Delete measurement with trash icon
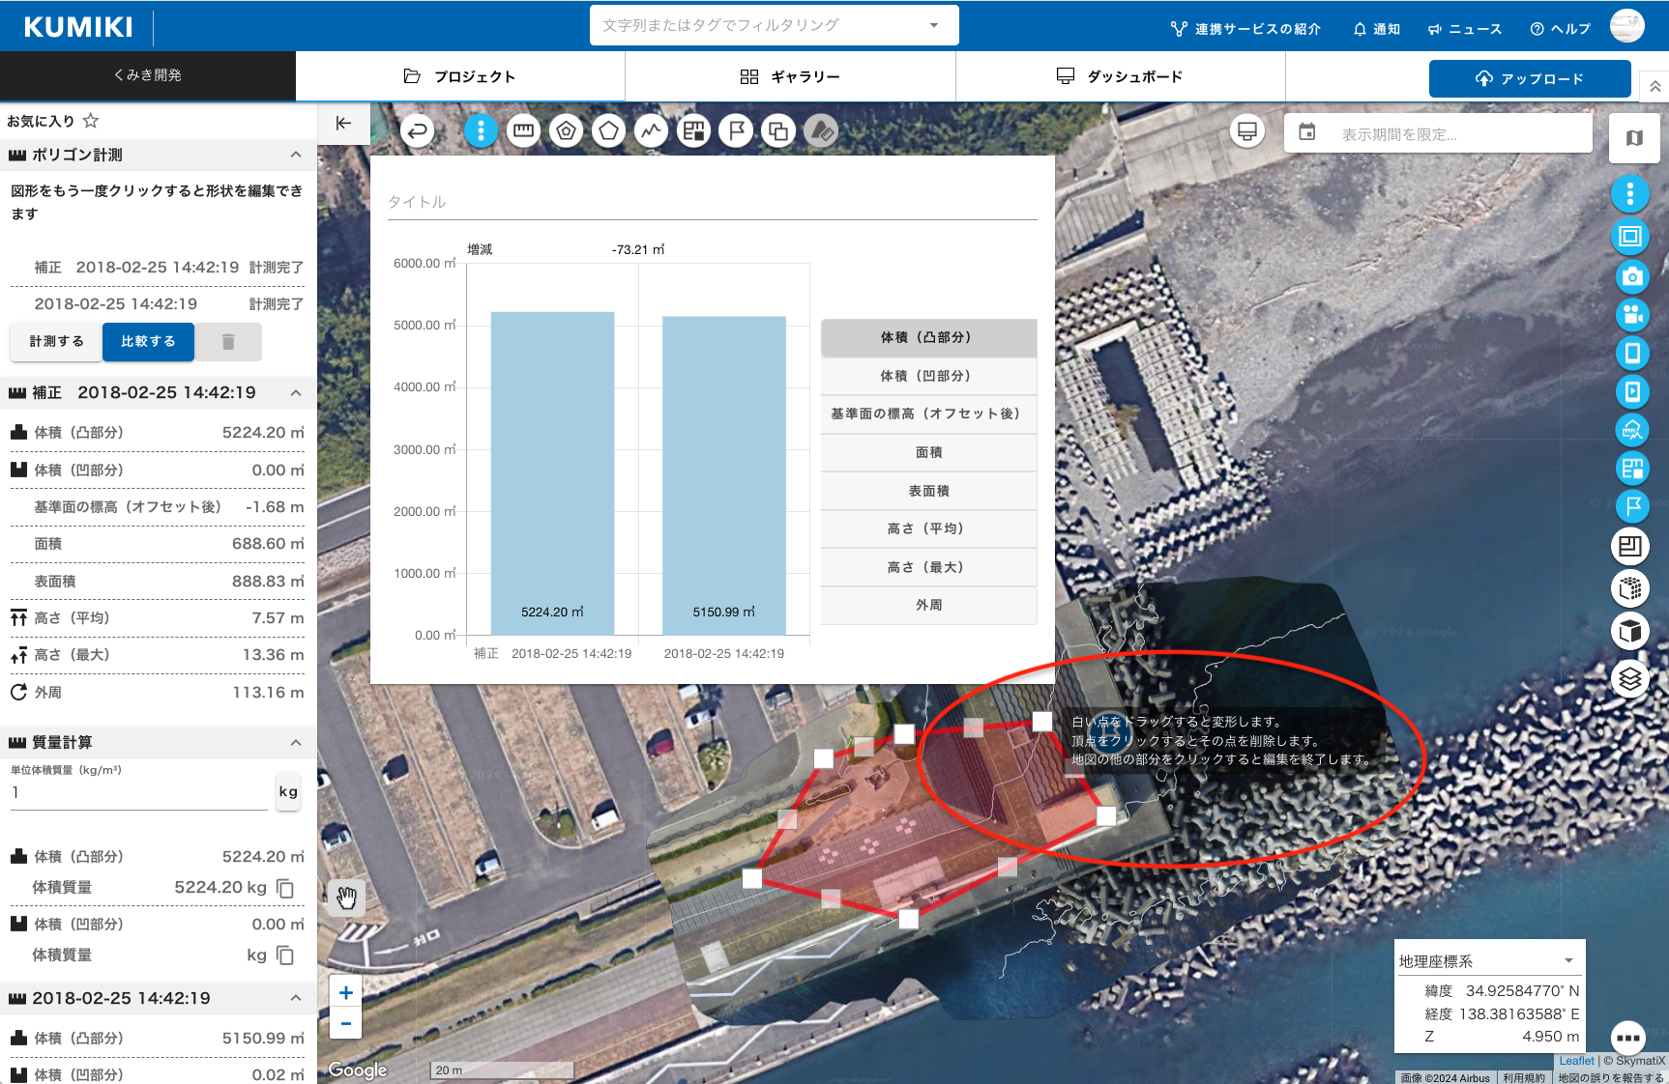 228,342
